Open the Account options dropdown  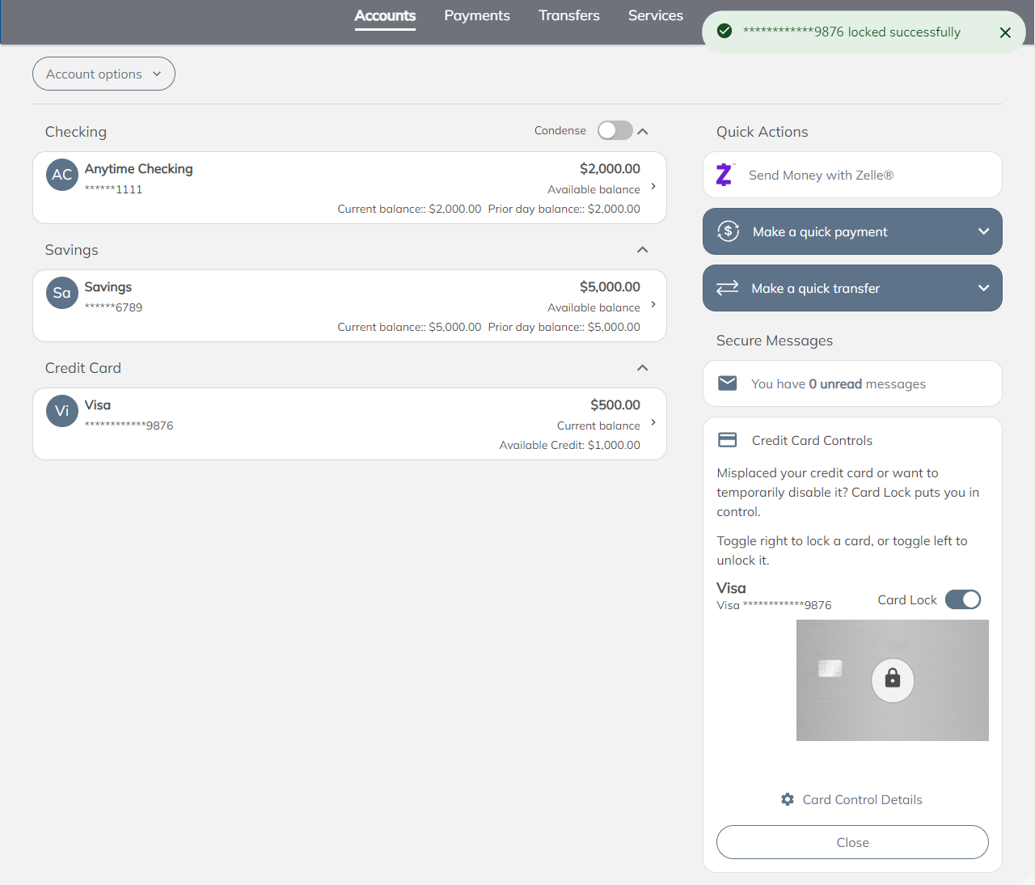103,74
